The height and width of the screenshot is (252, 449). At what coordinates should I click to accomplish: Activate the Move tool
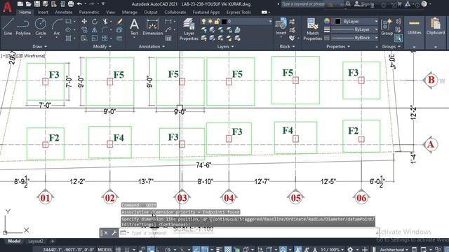[x=84, y=22]
